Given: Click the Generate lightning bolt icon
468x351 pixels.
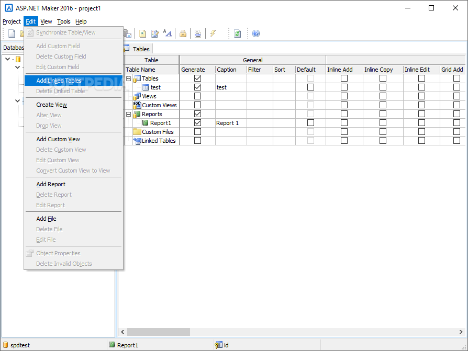Looking at the screenshot, I should pyautogui.click(x=213, y=33).
